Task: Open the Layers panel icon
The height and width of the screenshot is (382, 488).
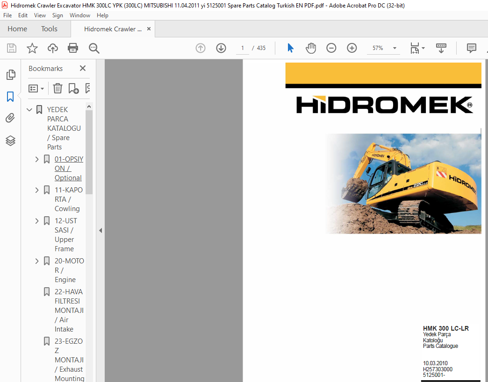Action: point(10,141)
